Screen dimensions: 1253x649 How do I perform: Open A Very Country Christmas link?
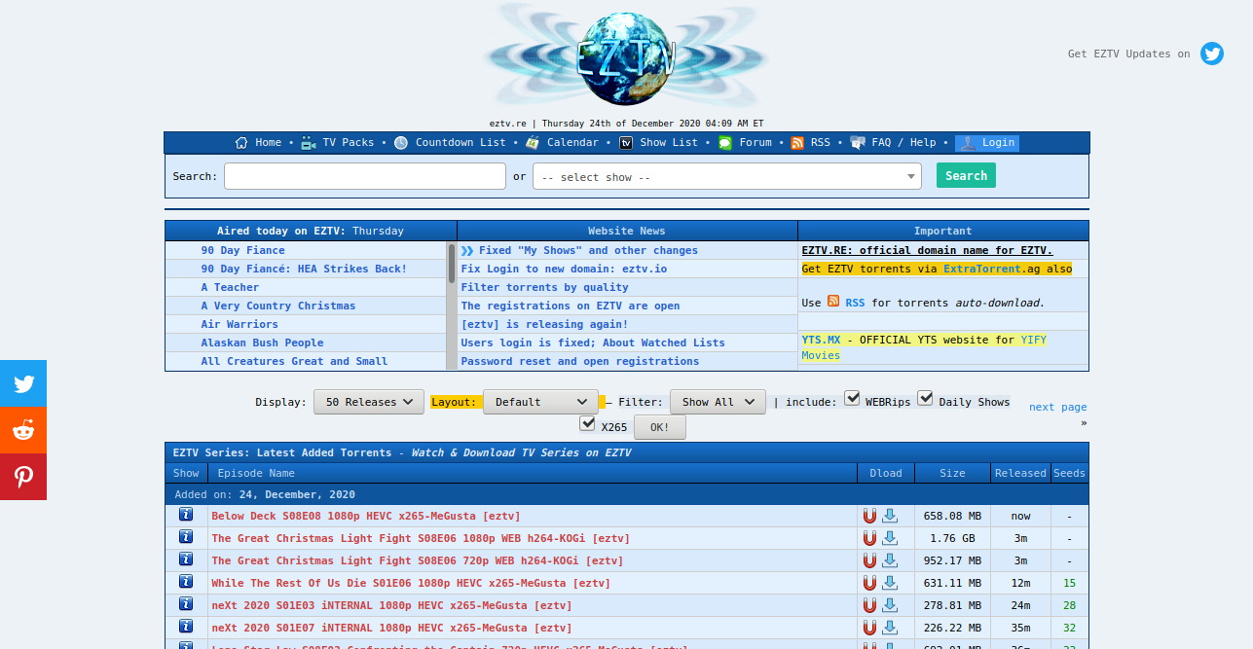277,306
